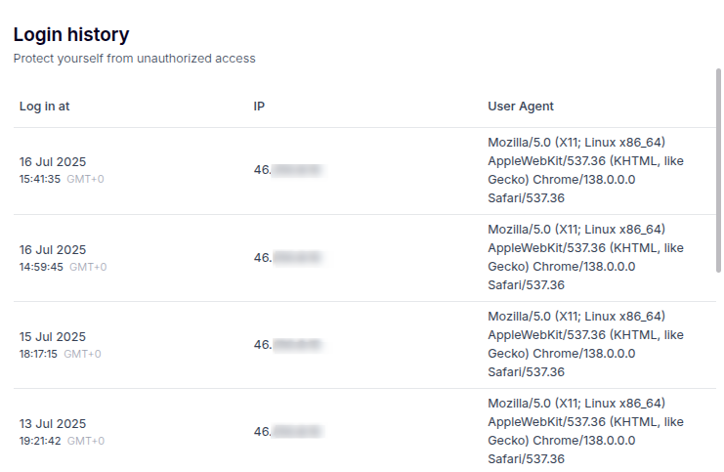
Task: Select the user agent for the 15:41:35 login
Action: coord(585,171)
